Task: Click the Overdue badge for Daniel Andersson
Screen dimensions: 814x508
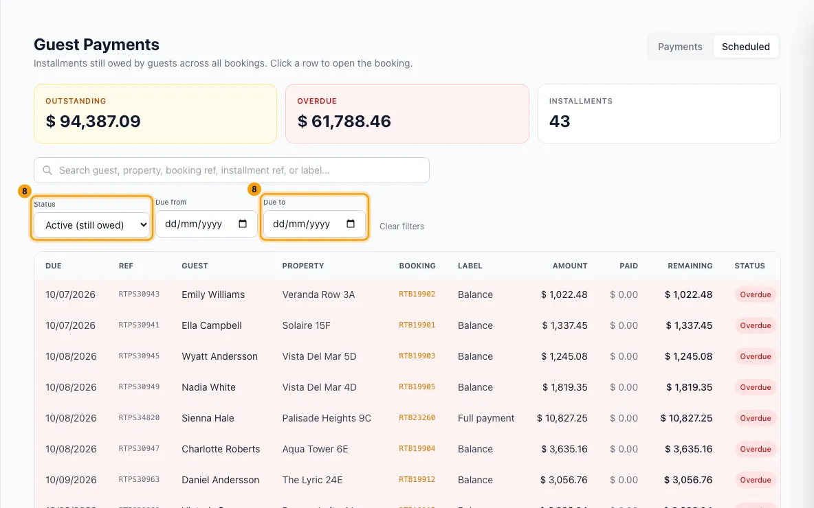Action: coord(756,480)
